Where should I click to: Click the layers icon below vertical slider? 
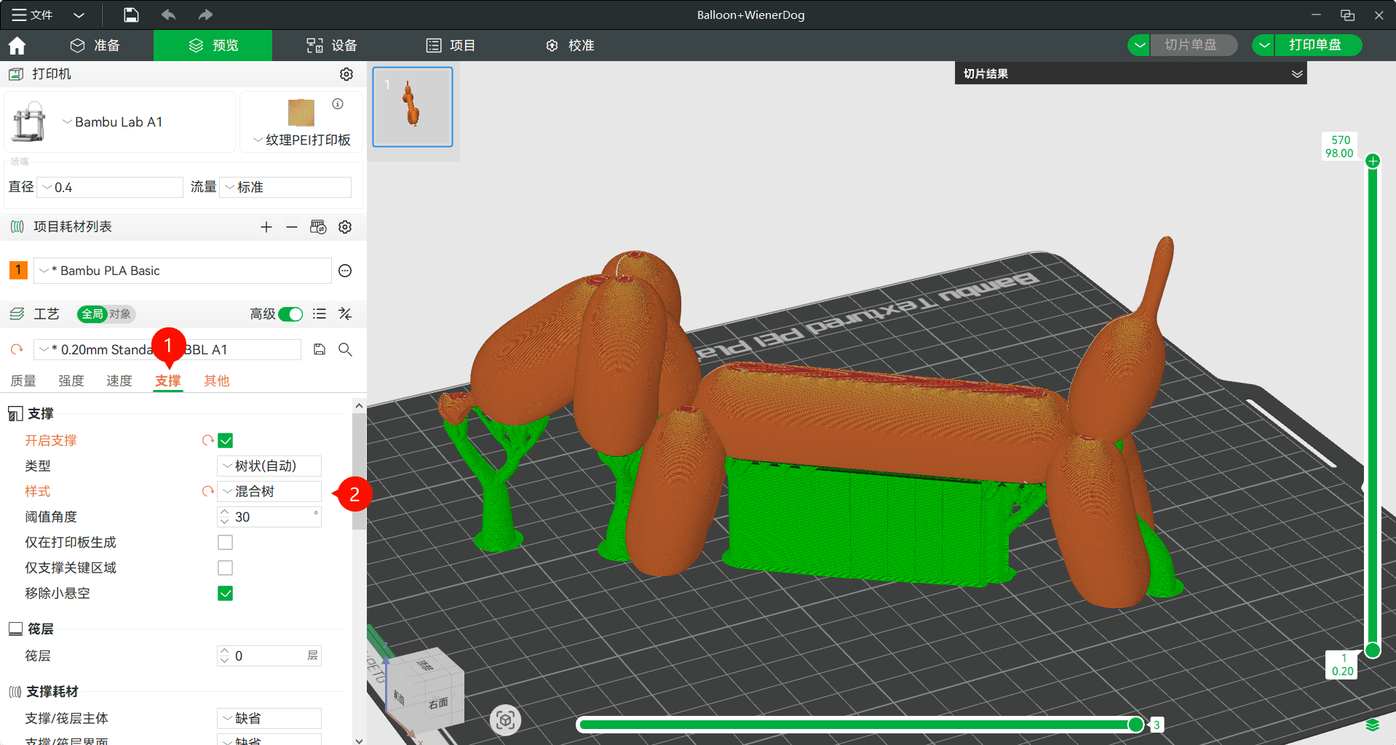tap(1373, 725)
